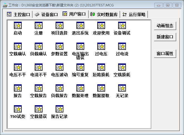Select the 启动 window icon

coord(18,26)
